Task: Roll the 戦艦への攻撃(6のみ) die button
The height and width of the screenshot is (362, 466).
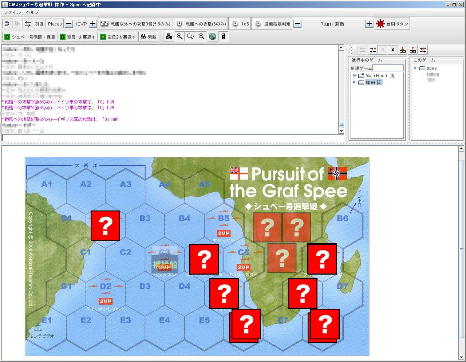Action: coord(201,24)
